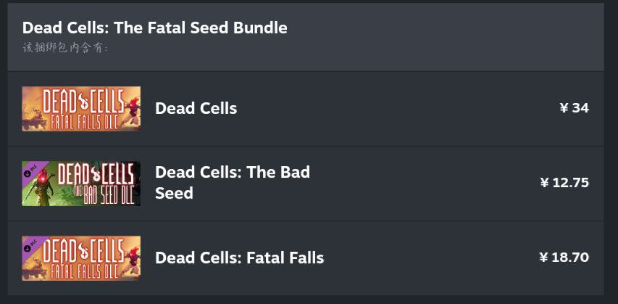The height and width of the screenshot is (304, 618).
Task: Click blank space between Bad Seed title and ¥ 12.75
Action: 427,183
